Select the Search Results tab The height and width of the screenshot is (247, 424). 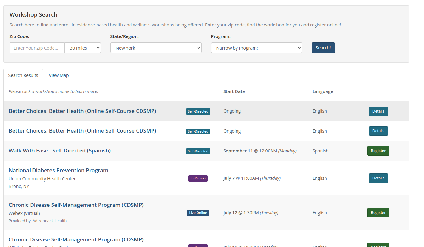pyautogui.click(x=23, y=75)
